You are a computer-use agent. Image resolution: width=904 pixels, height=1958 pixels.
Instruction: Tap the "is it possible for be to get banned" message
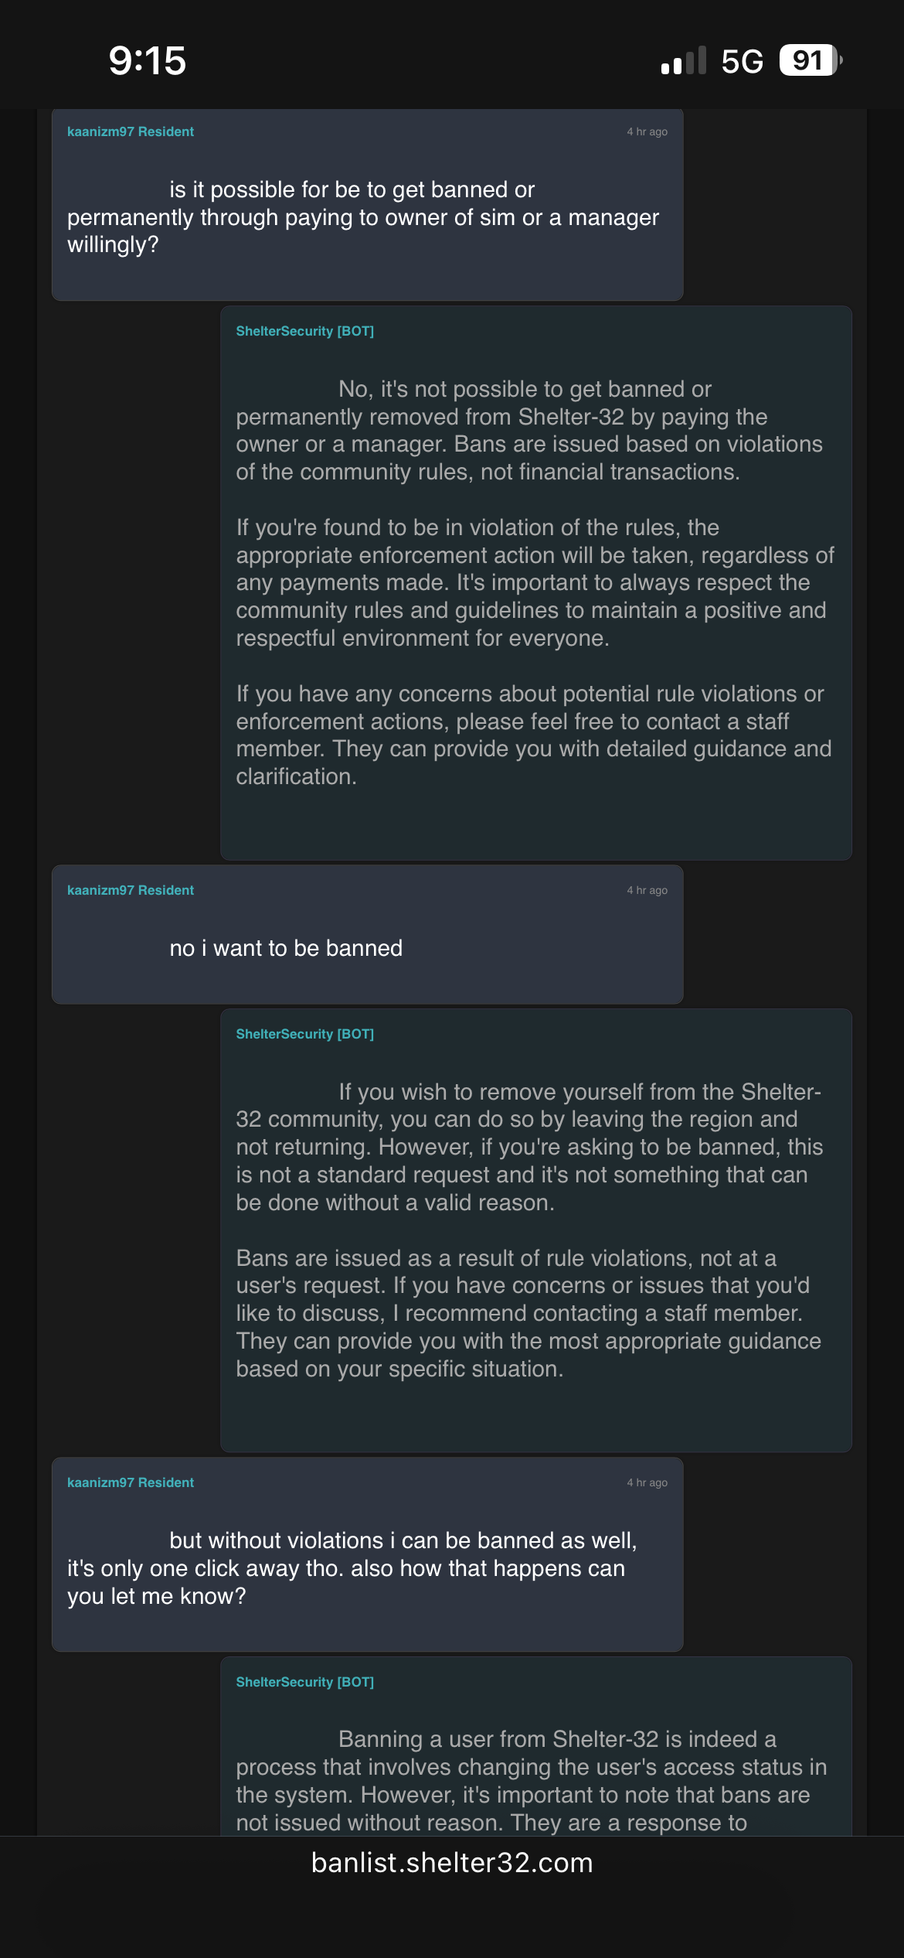(363, 217)
